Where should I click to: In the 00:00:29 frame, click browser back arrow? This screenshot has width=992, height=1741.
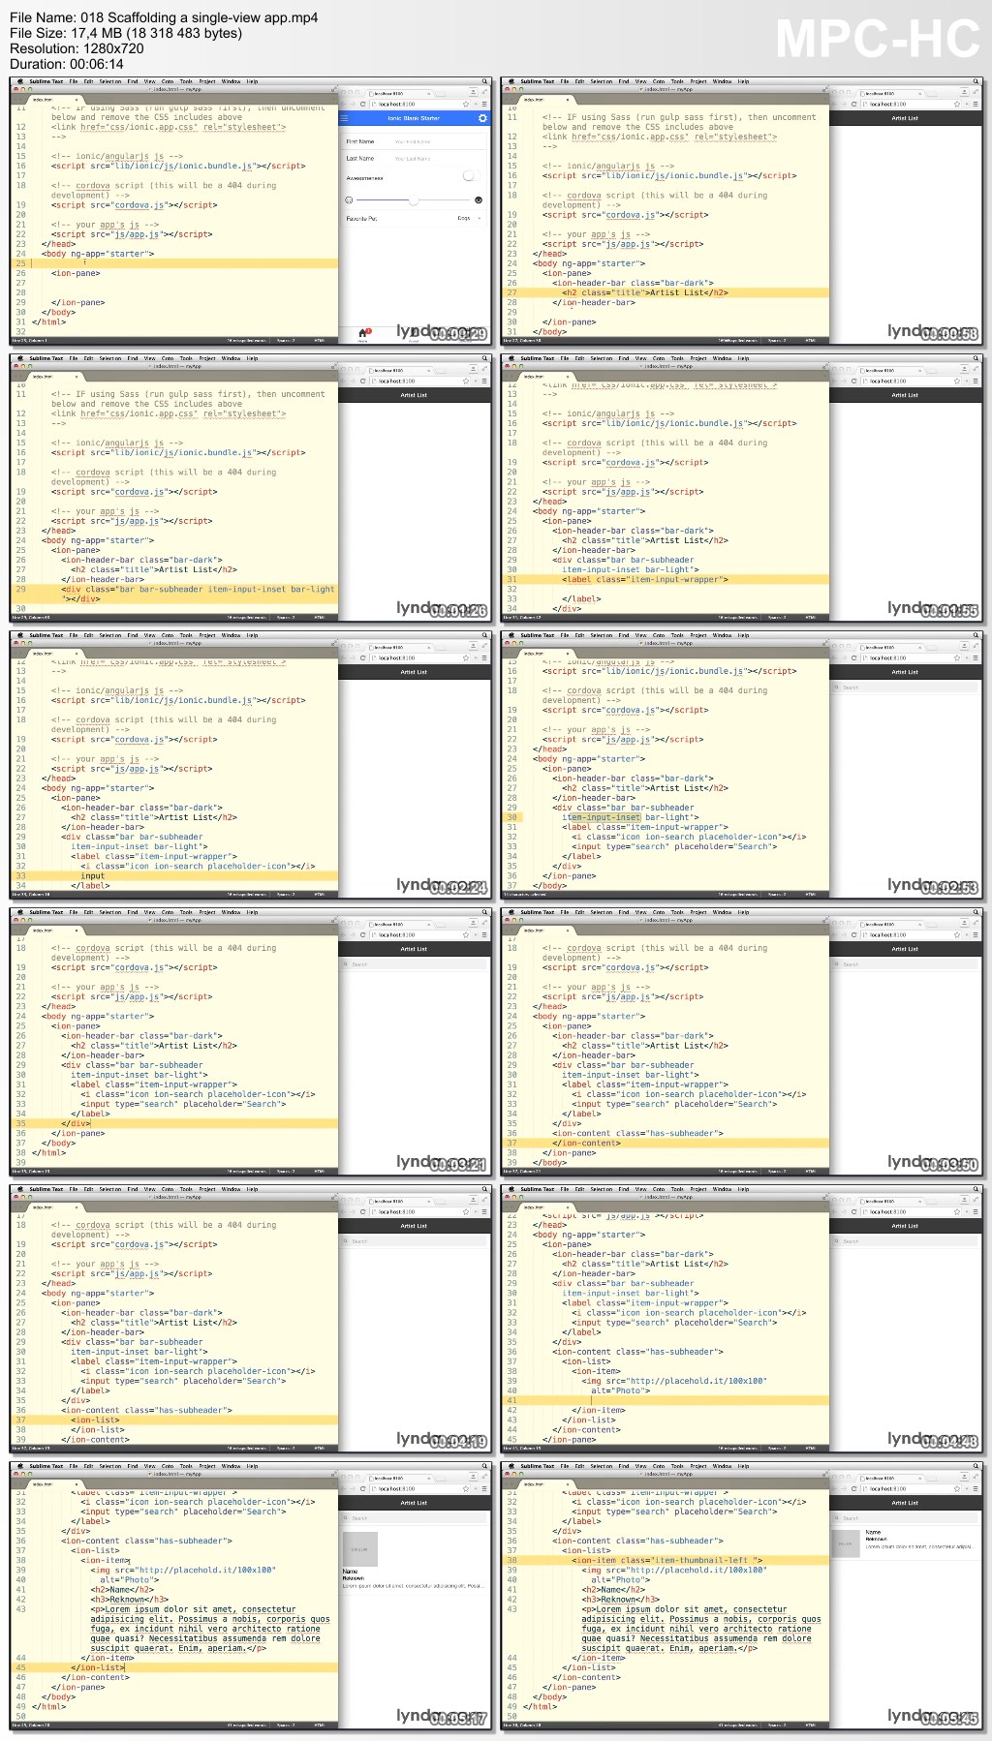tap(343, 105)
